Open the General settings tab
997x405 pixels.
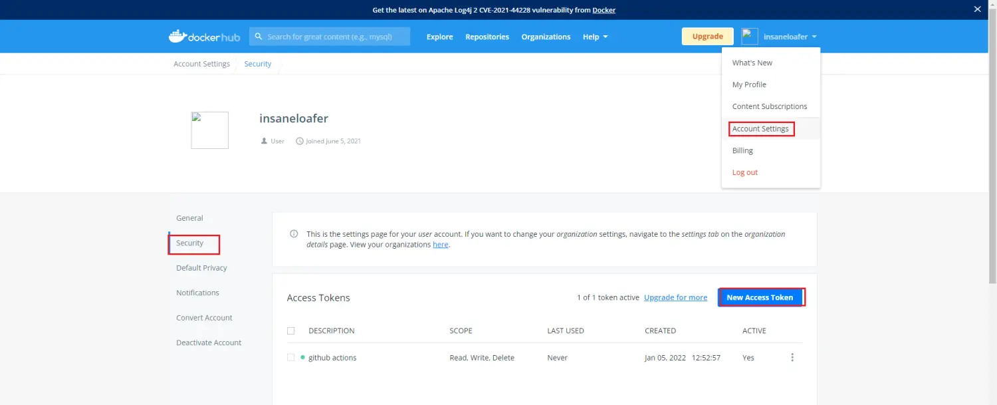(x=189, y=218)
